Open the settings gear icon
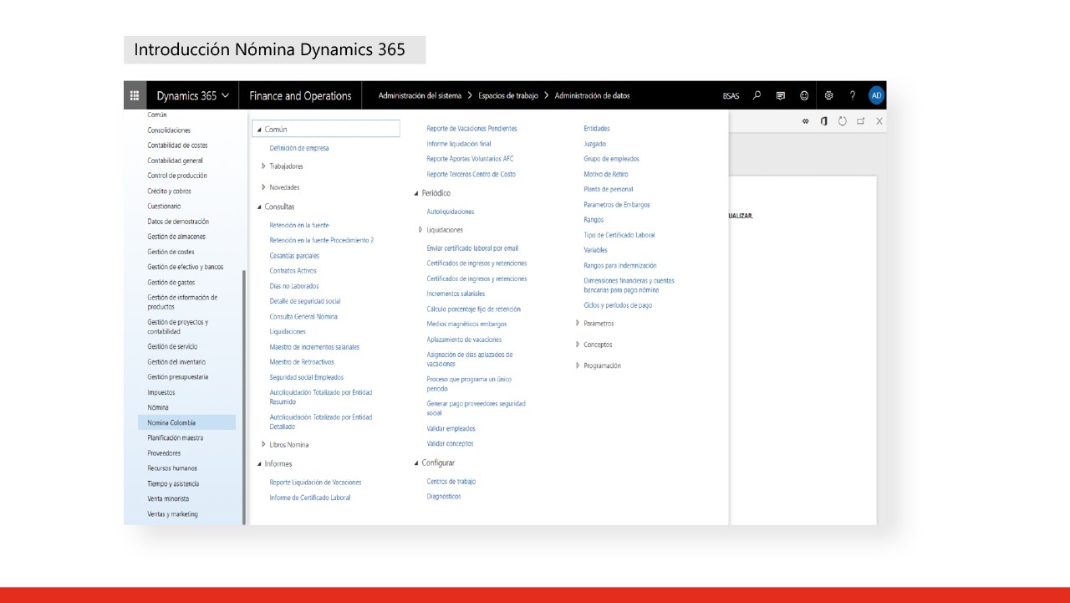The image size is (1070, 603). point(828,95)
